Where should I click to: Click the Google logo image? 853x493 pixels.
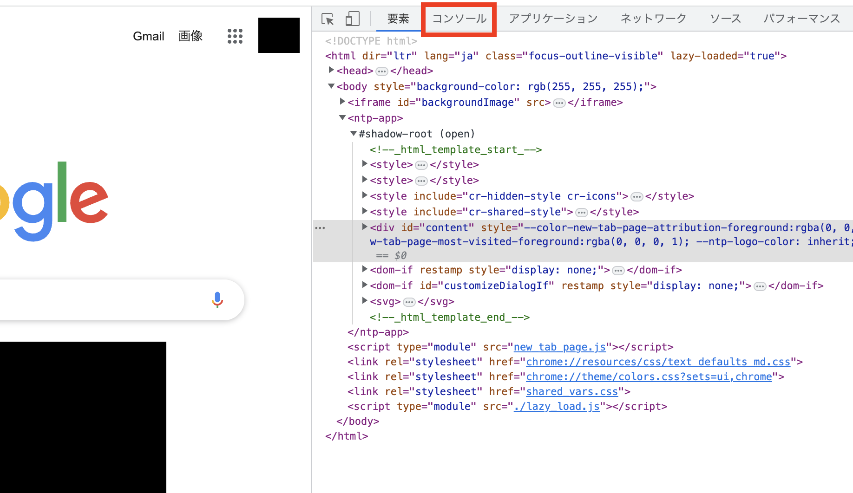point(54,201)
